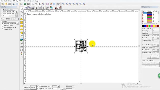Select the Barcode tool
The width and height of the screenshot is (160, 90).
[21, 47]
